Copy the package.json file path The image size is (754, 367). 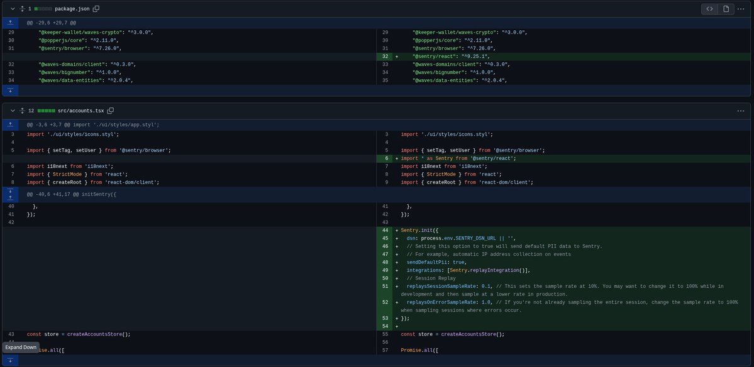[x=96, y=9]
